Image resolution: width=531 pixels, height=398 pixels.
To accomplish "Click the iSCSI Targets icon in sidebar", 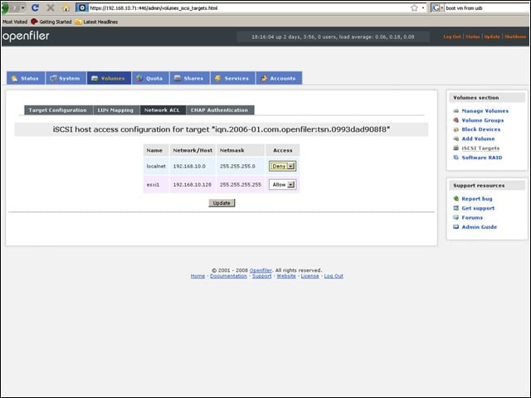I will pos(455,148).
